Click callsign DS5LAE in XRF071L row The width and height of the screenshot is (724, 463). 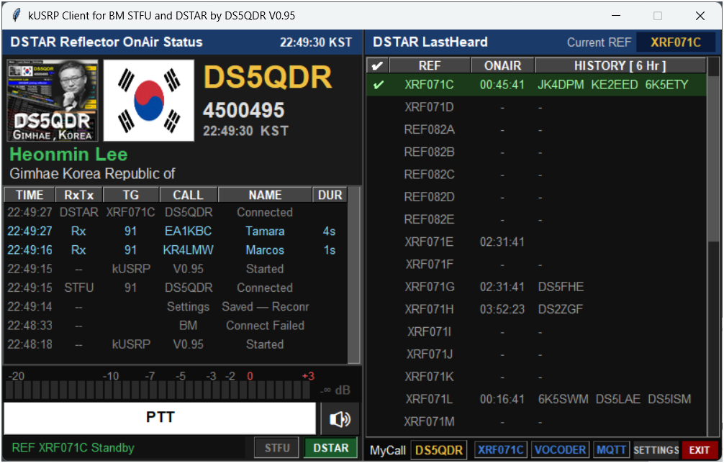[617, 399]
